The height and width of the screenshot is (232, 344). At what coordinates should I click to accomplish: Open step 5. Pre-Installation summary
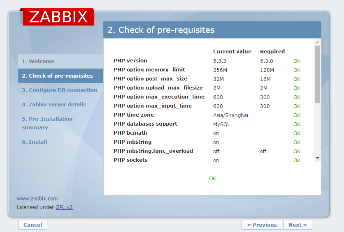[47, 123]
